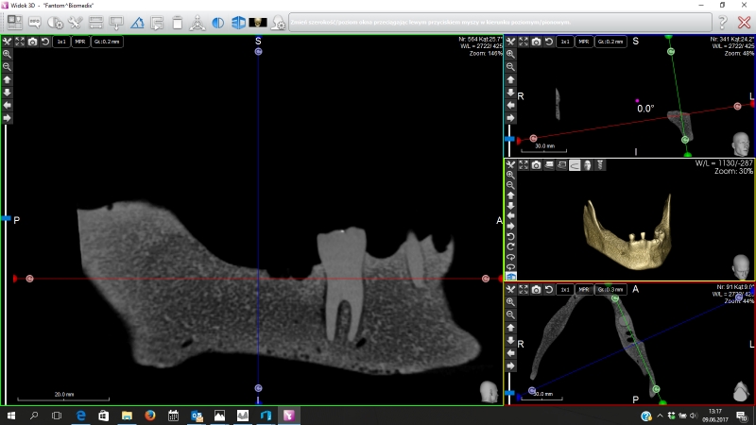Click MPR button in the bottom-right axial view
The width and height of the screenshot is (756, 425).
[584, 288]
